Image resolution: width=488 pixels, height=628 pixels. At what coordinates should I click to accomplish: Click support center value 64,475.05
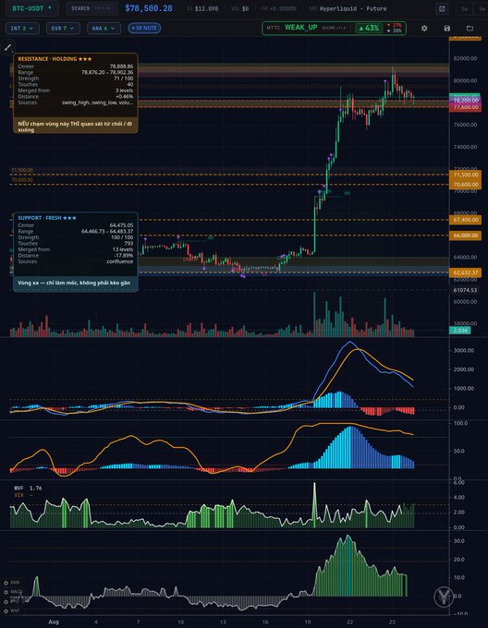[x=121, y=225]
